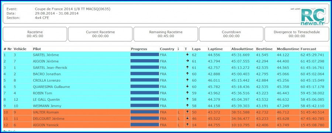
Task: Select the pilot name CROLLA Lorenzo
Action: pyautogui.click(x=46, y=80)
